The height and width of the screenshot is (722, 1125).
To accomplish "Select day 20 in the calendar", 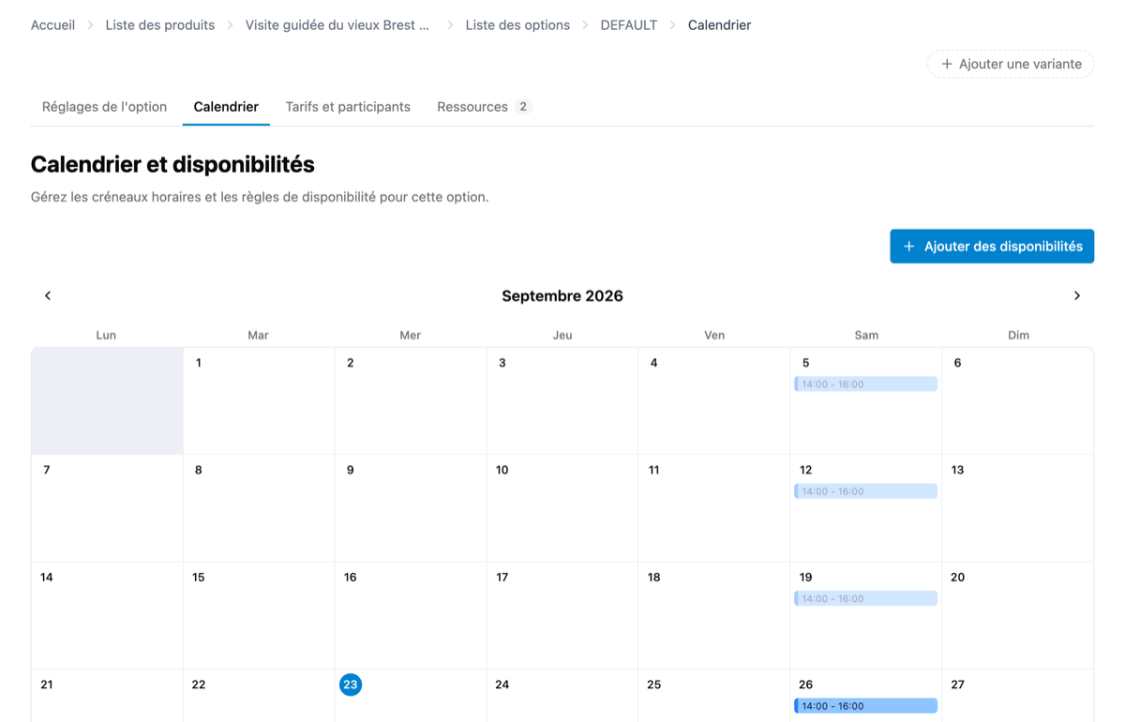I will point(958,578).
